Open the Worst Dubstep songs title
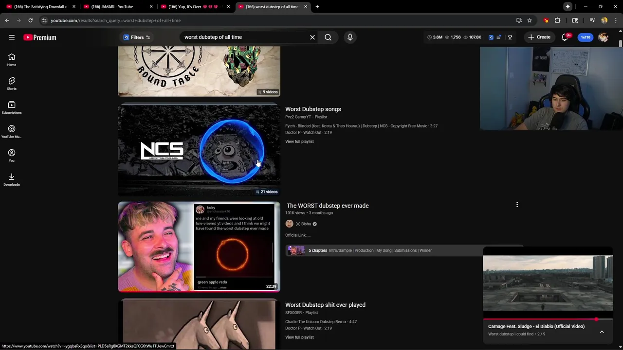 tap(313, 109)
